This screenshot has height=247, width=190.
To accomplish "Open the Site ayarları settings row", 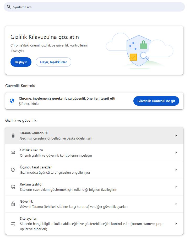I will [x=94, y=223].
